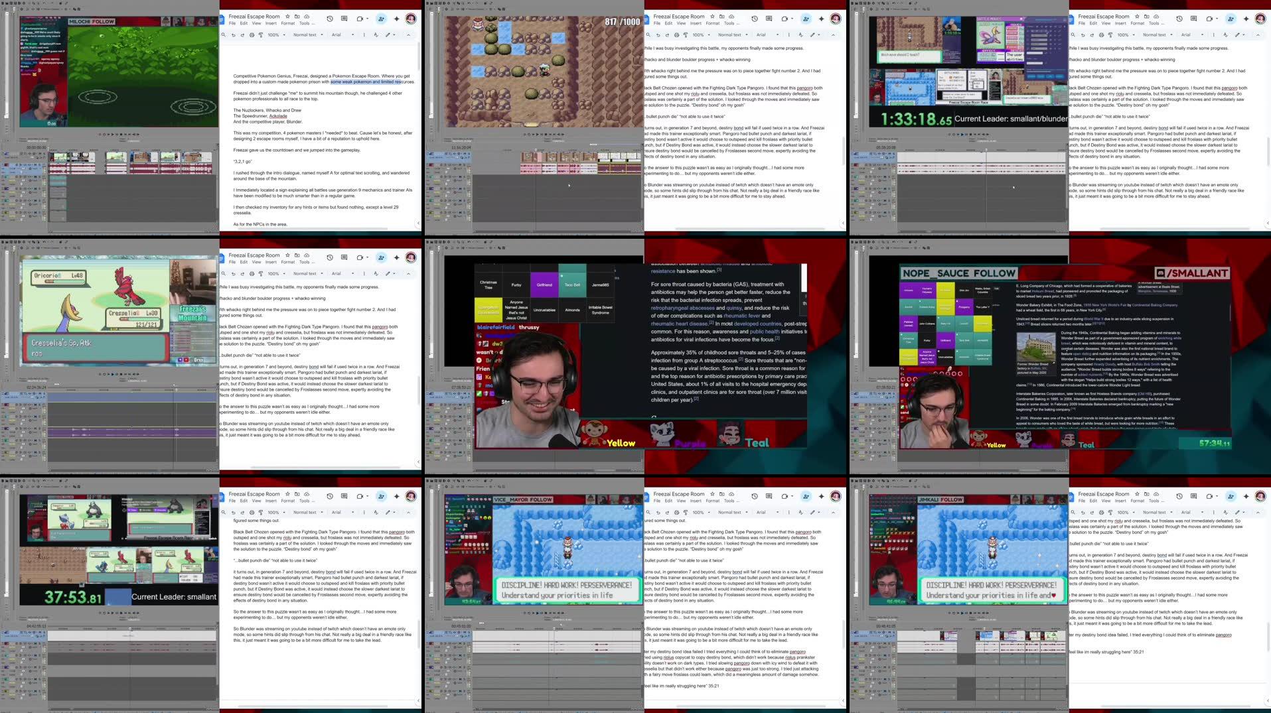Click the Taco Bell bingo cell in the preview
1271x713 pixels.
pos(572,285)
